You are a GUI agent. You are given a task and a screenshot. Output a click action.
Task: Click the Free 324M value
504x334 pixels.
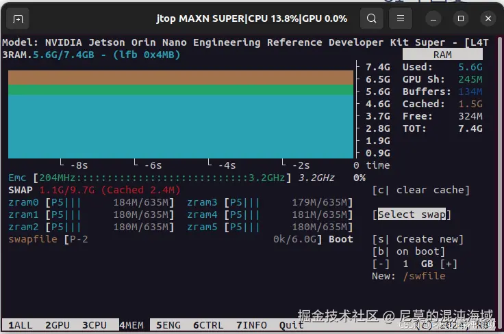coord(470,116)
